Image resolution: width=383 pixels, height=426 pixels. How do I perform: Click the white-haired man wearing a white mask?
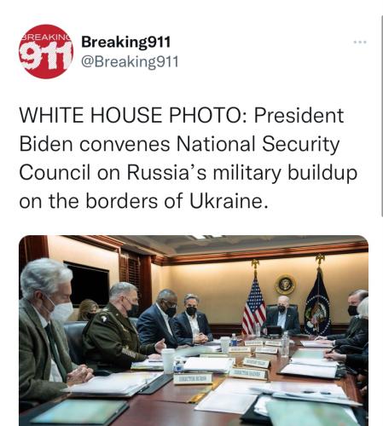pyautogui.click(x=47, y=334)
